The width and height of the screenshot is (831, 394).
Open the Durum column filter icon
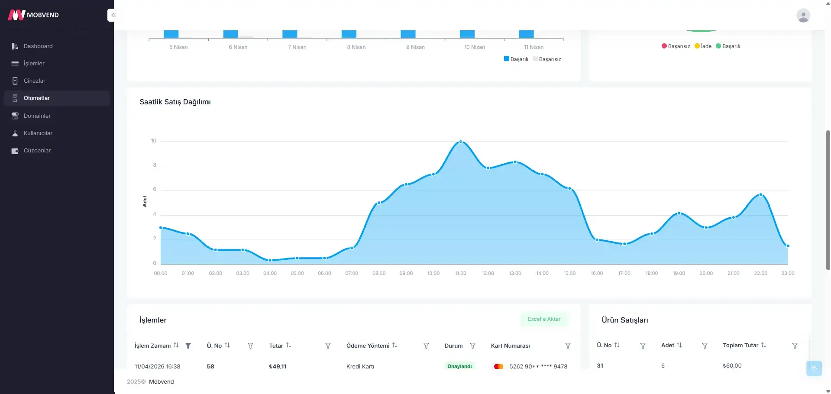pyautogui.click(x=472, y=346)
